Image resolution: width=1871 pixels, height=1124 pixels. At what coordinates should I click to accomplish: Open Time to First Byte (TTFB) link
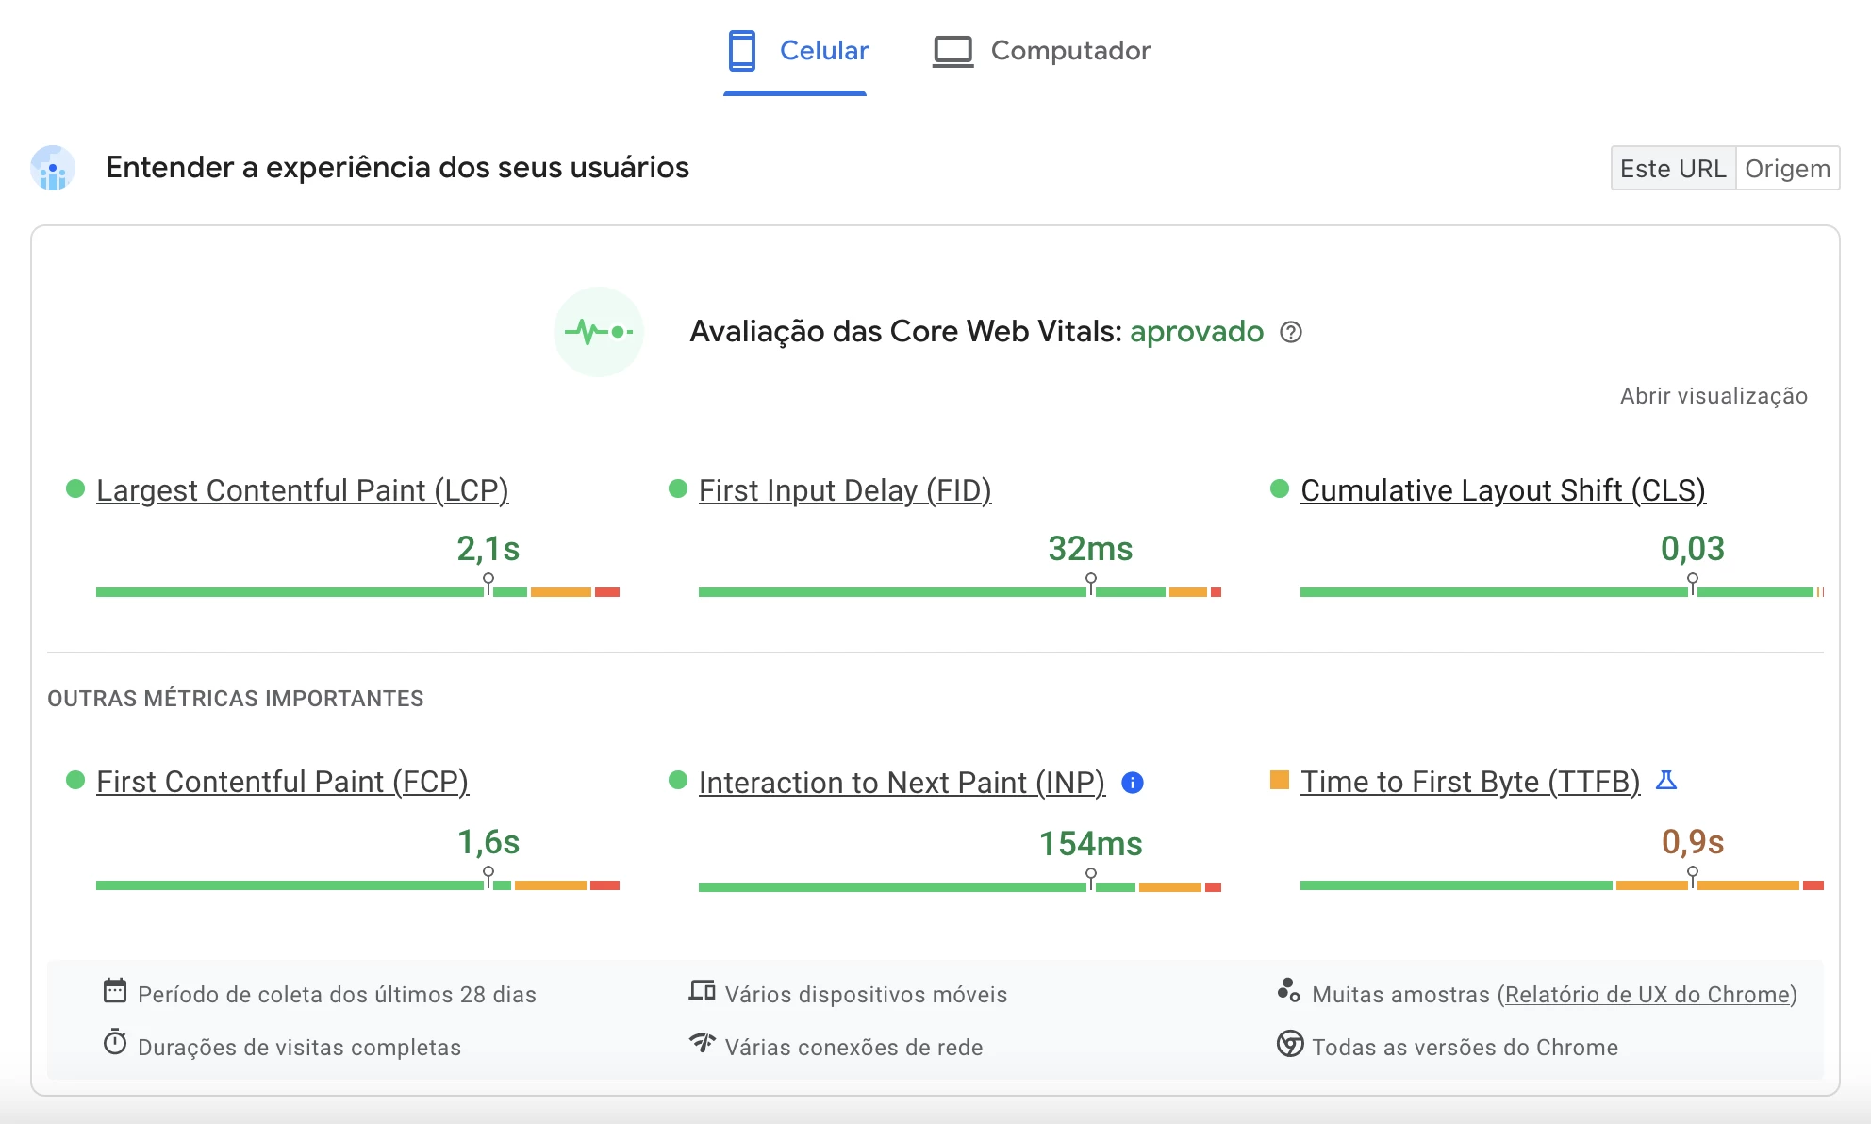(1470, 782)
